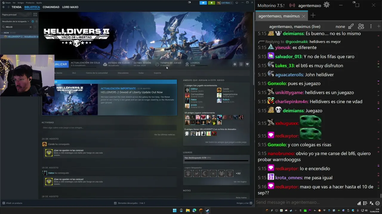The height and width of the screenshot is (214, 382).
Task: Click Steam icon on the taskbar
Action: pos(207,210)
